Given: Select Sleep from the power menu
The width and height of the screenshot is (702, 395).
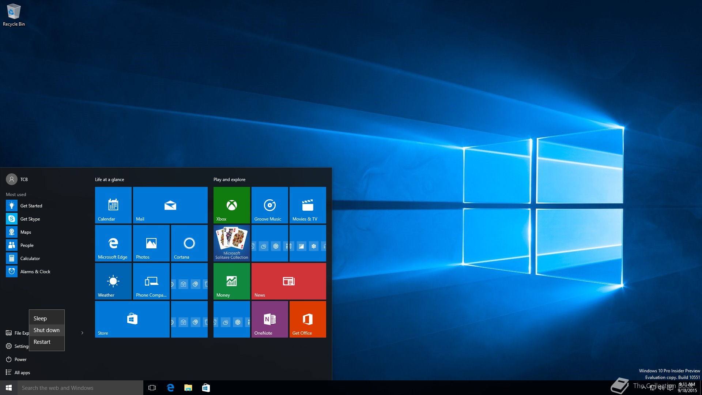Looking at the screenshot, I should 40,319.
